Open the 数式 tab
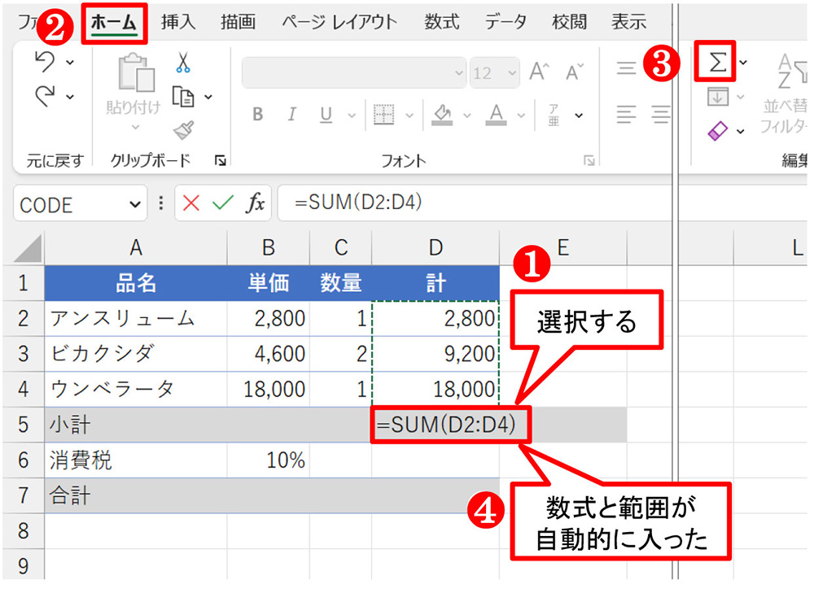 pos(442,22)
